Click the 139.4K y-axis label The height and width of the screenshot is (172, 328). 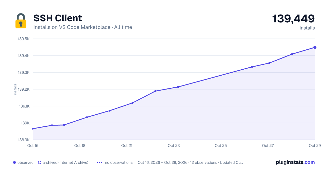(24, 56)
